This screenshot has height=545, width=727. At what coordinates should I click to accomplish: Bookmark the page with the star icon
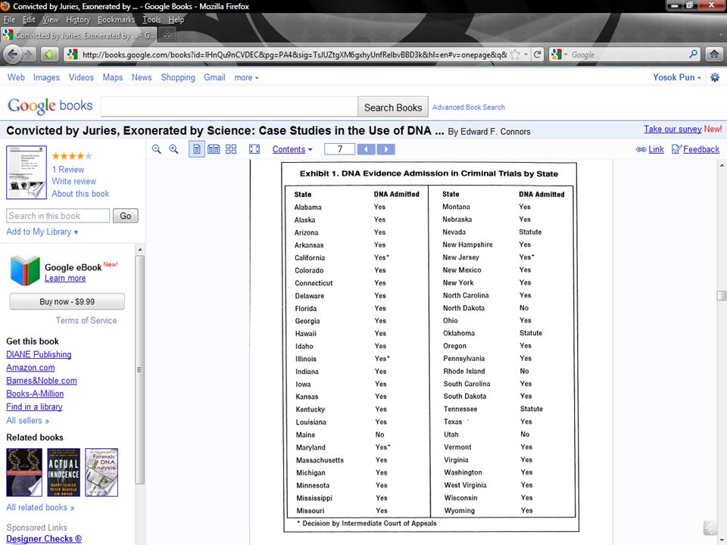tap(515, 54)
